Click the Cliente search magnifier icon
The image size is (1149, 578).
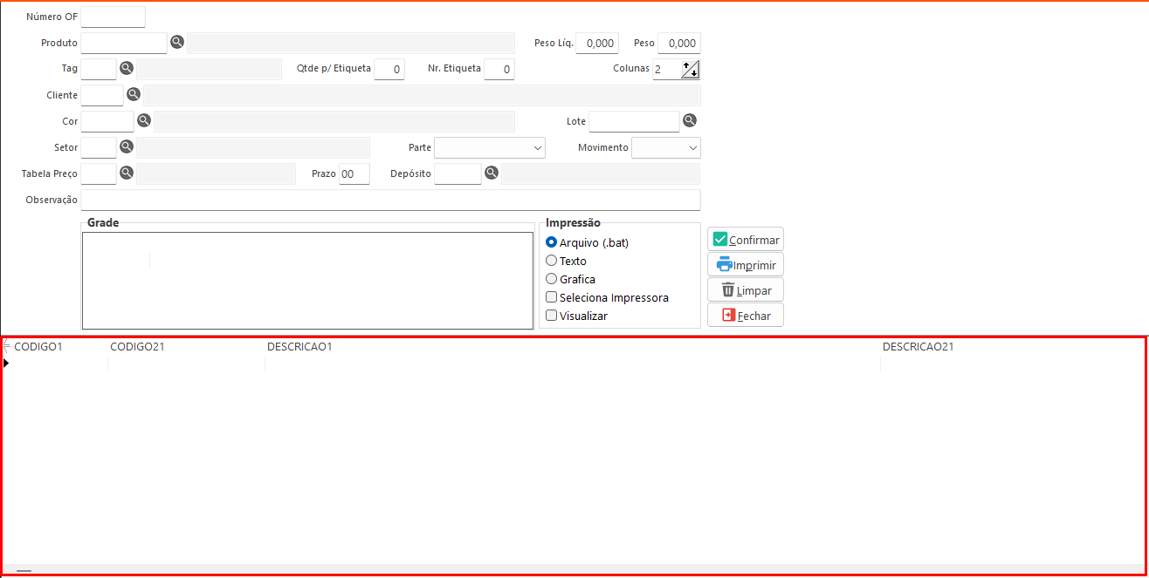click(134, 94)
